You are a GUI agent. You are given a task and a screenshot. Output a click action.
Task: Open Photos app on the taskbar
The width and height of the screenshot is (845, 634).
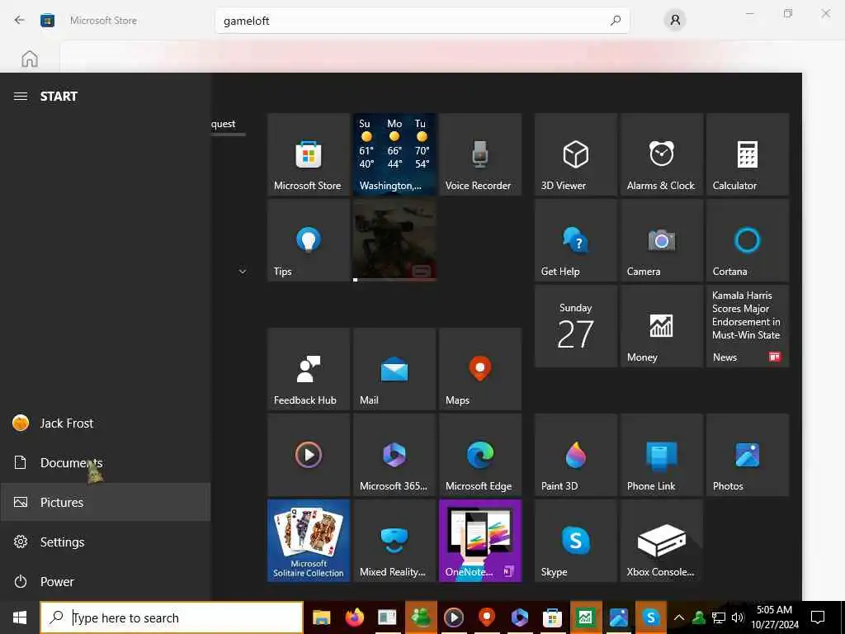tap(618, 617)
